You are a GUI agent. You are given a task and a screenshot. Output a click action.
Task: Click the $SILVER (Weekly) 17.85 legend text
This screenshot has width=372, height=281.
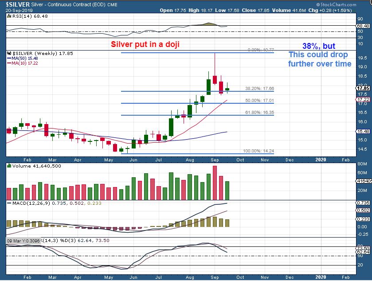pyautogui.click(x=43, y=53)
